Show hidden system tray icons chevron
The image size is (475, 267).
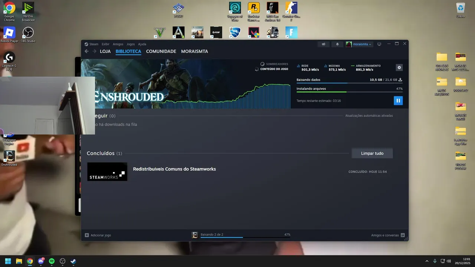coord(427,261)
